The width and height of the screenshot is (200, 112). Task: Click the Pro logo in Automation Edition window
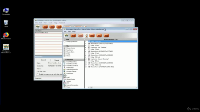pos(38,27)
